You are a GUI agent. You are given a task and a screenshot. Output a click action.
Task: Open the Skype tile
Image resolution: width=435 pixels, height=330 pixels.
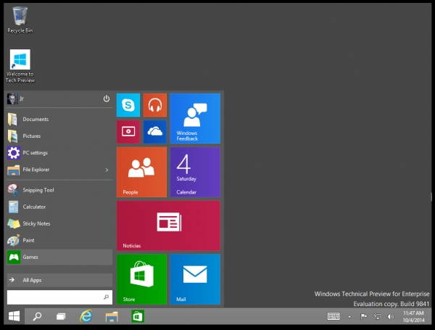128,105
